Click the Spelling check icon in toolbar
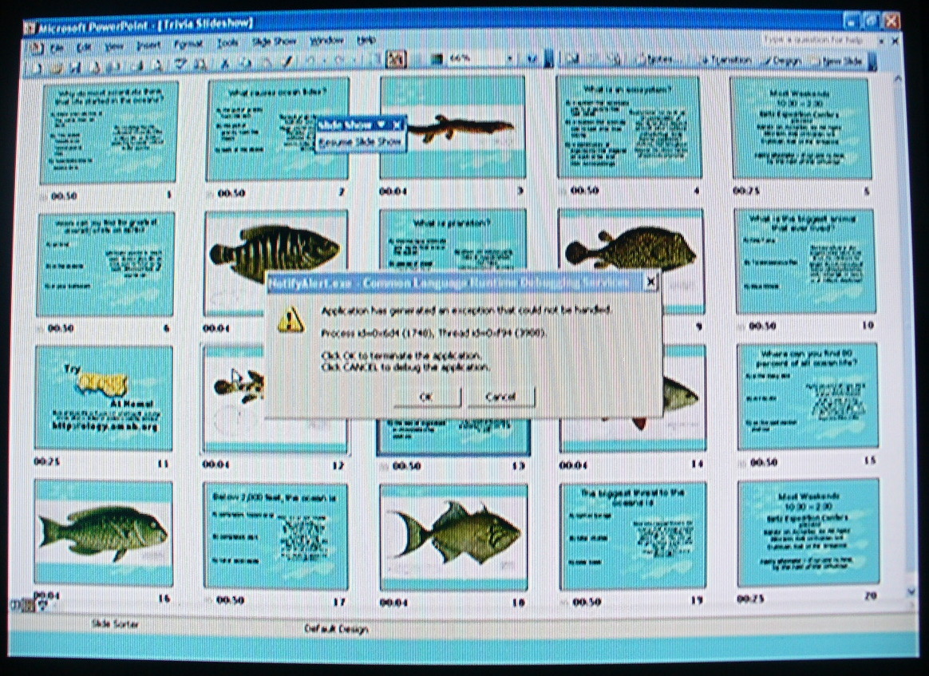The width and height of the screenshot is (929, 676). (182, 64)
